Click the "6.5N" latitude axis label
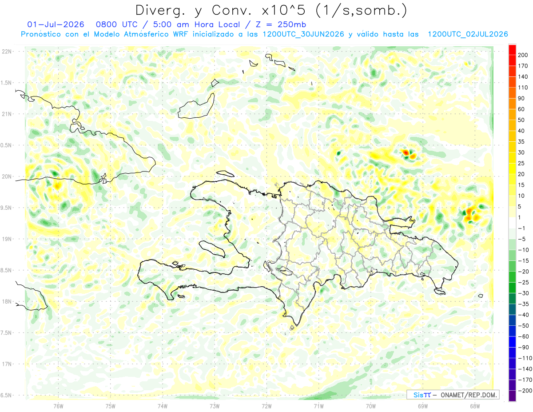Screen dimensions: 533x412 click(x=7, y=395)
